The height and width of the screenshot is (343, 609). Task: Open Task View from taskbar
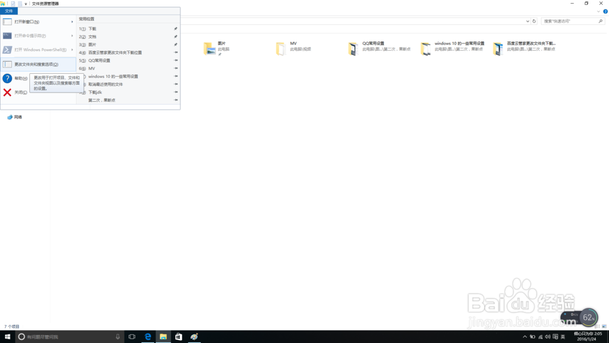(132, 336)
